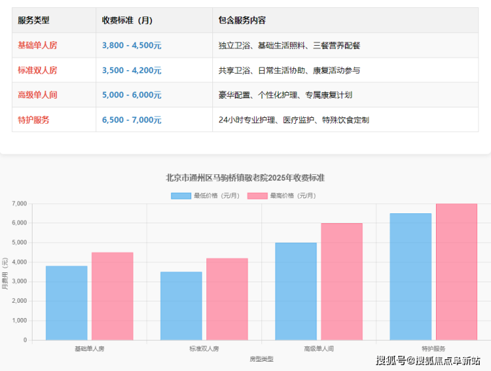Click the 6,500 - 7,000元 price cell
The image size is (491, 371).
pos(131,120)
